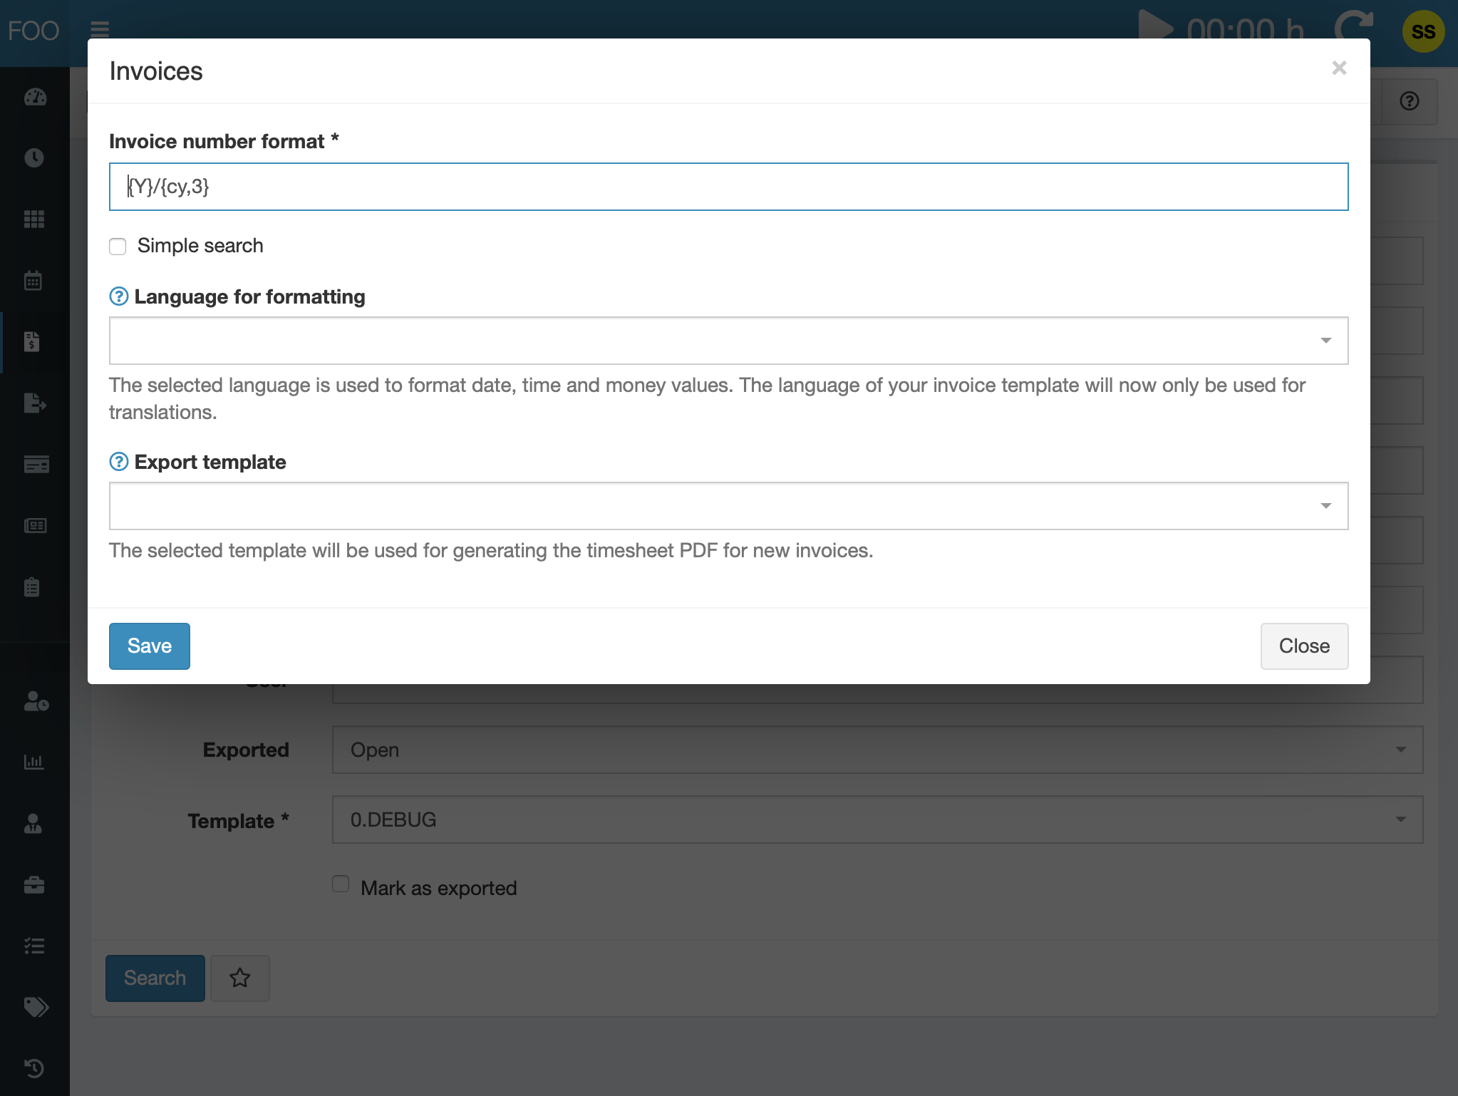This screenshot has height=1096, width=1458.
Task: Open the projects briefcase icon in sidebar
Action: (34, 885)
